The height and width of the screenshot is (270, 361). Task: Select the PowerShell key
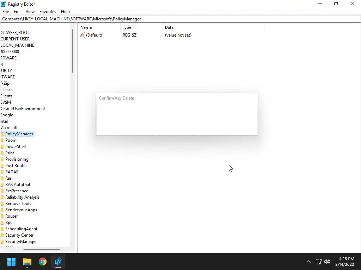click(x=16, y=147)
